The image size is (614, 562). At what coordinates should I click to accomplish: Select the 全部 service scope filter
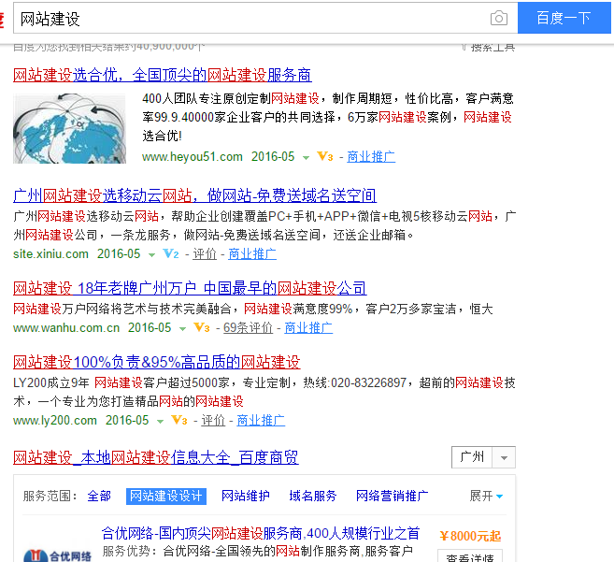coord(99,496)
